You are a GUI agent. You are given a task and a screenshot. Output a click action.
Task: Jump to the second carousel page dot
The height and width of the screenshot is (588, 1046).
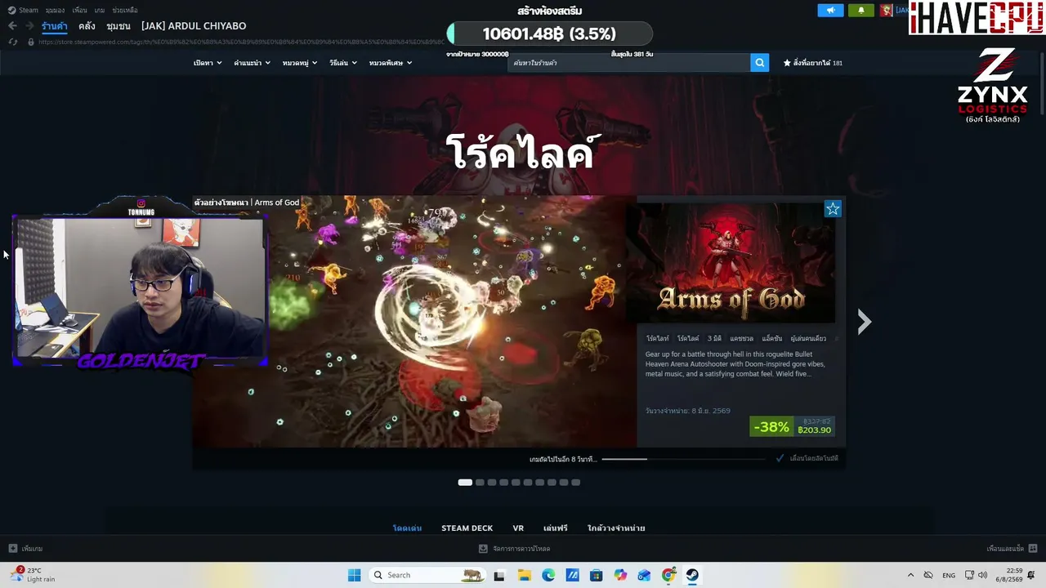tap(480, 483)
